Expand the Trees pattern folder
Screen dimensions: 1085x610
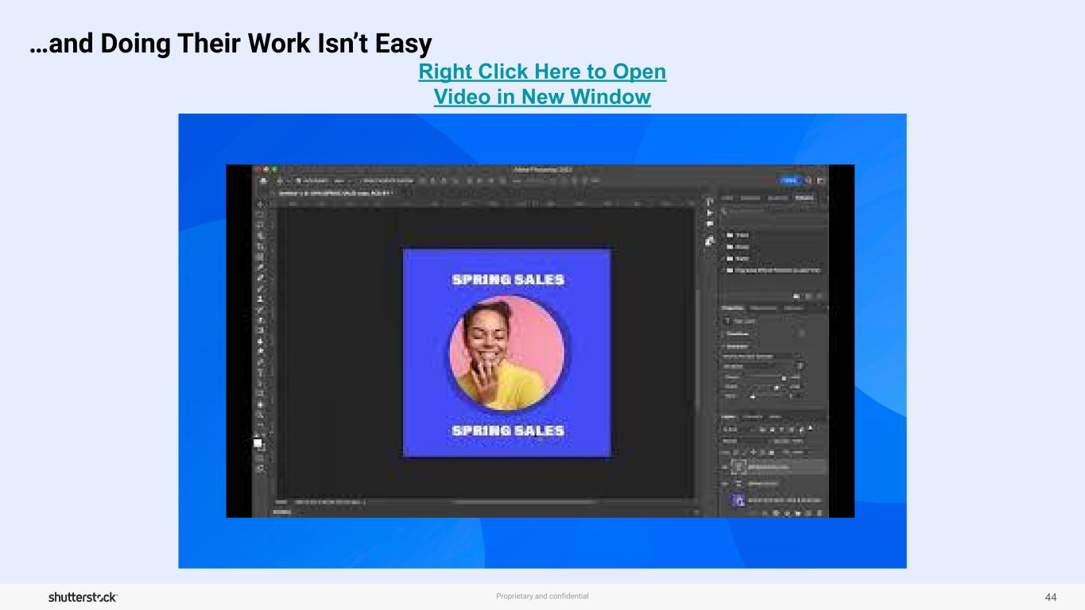pos(729,235)
